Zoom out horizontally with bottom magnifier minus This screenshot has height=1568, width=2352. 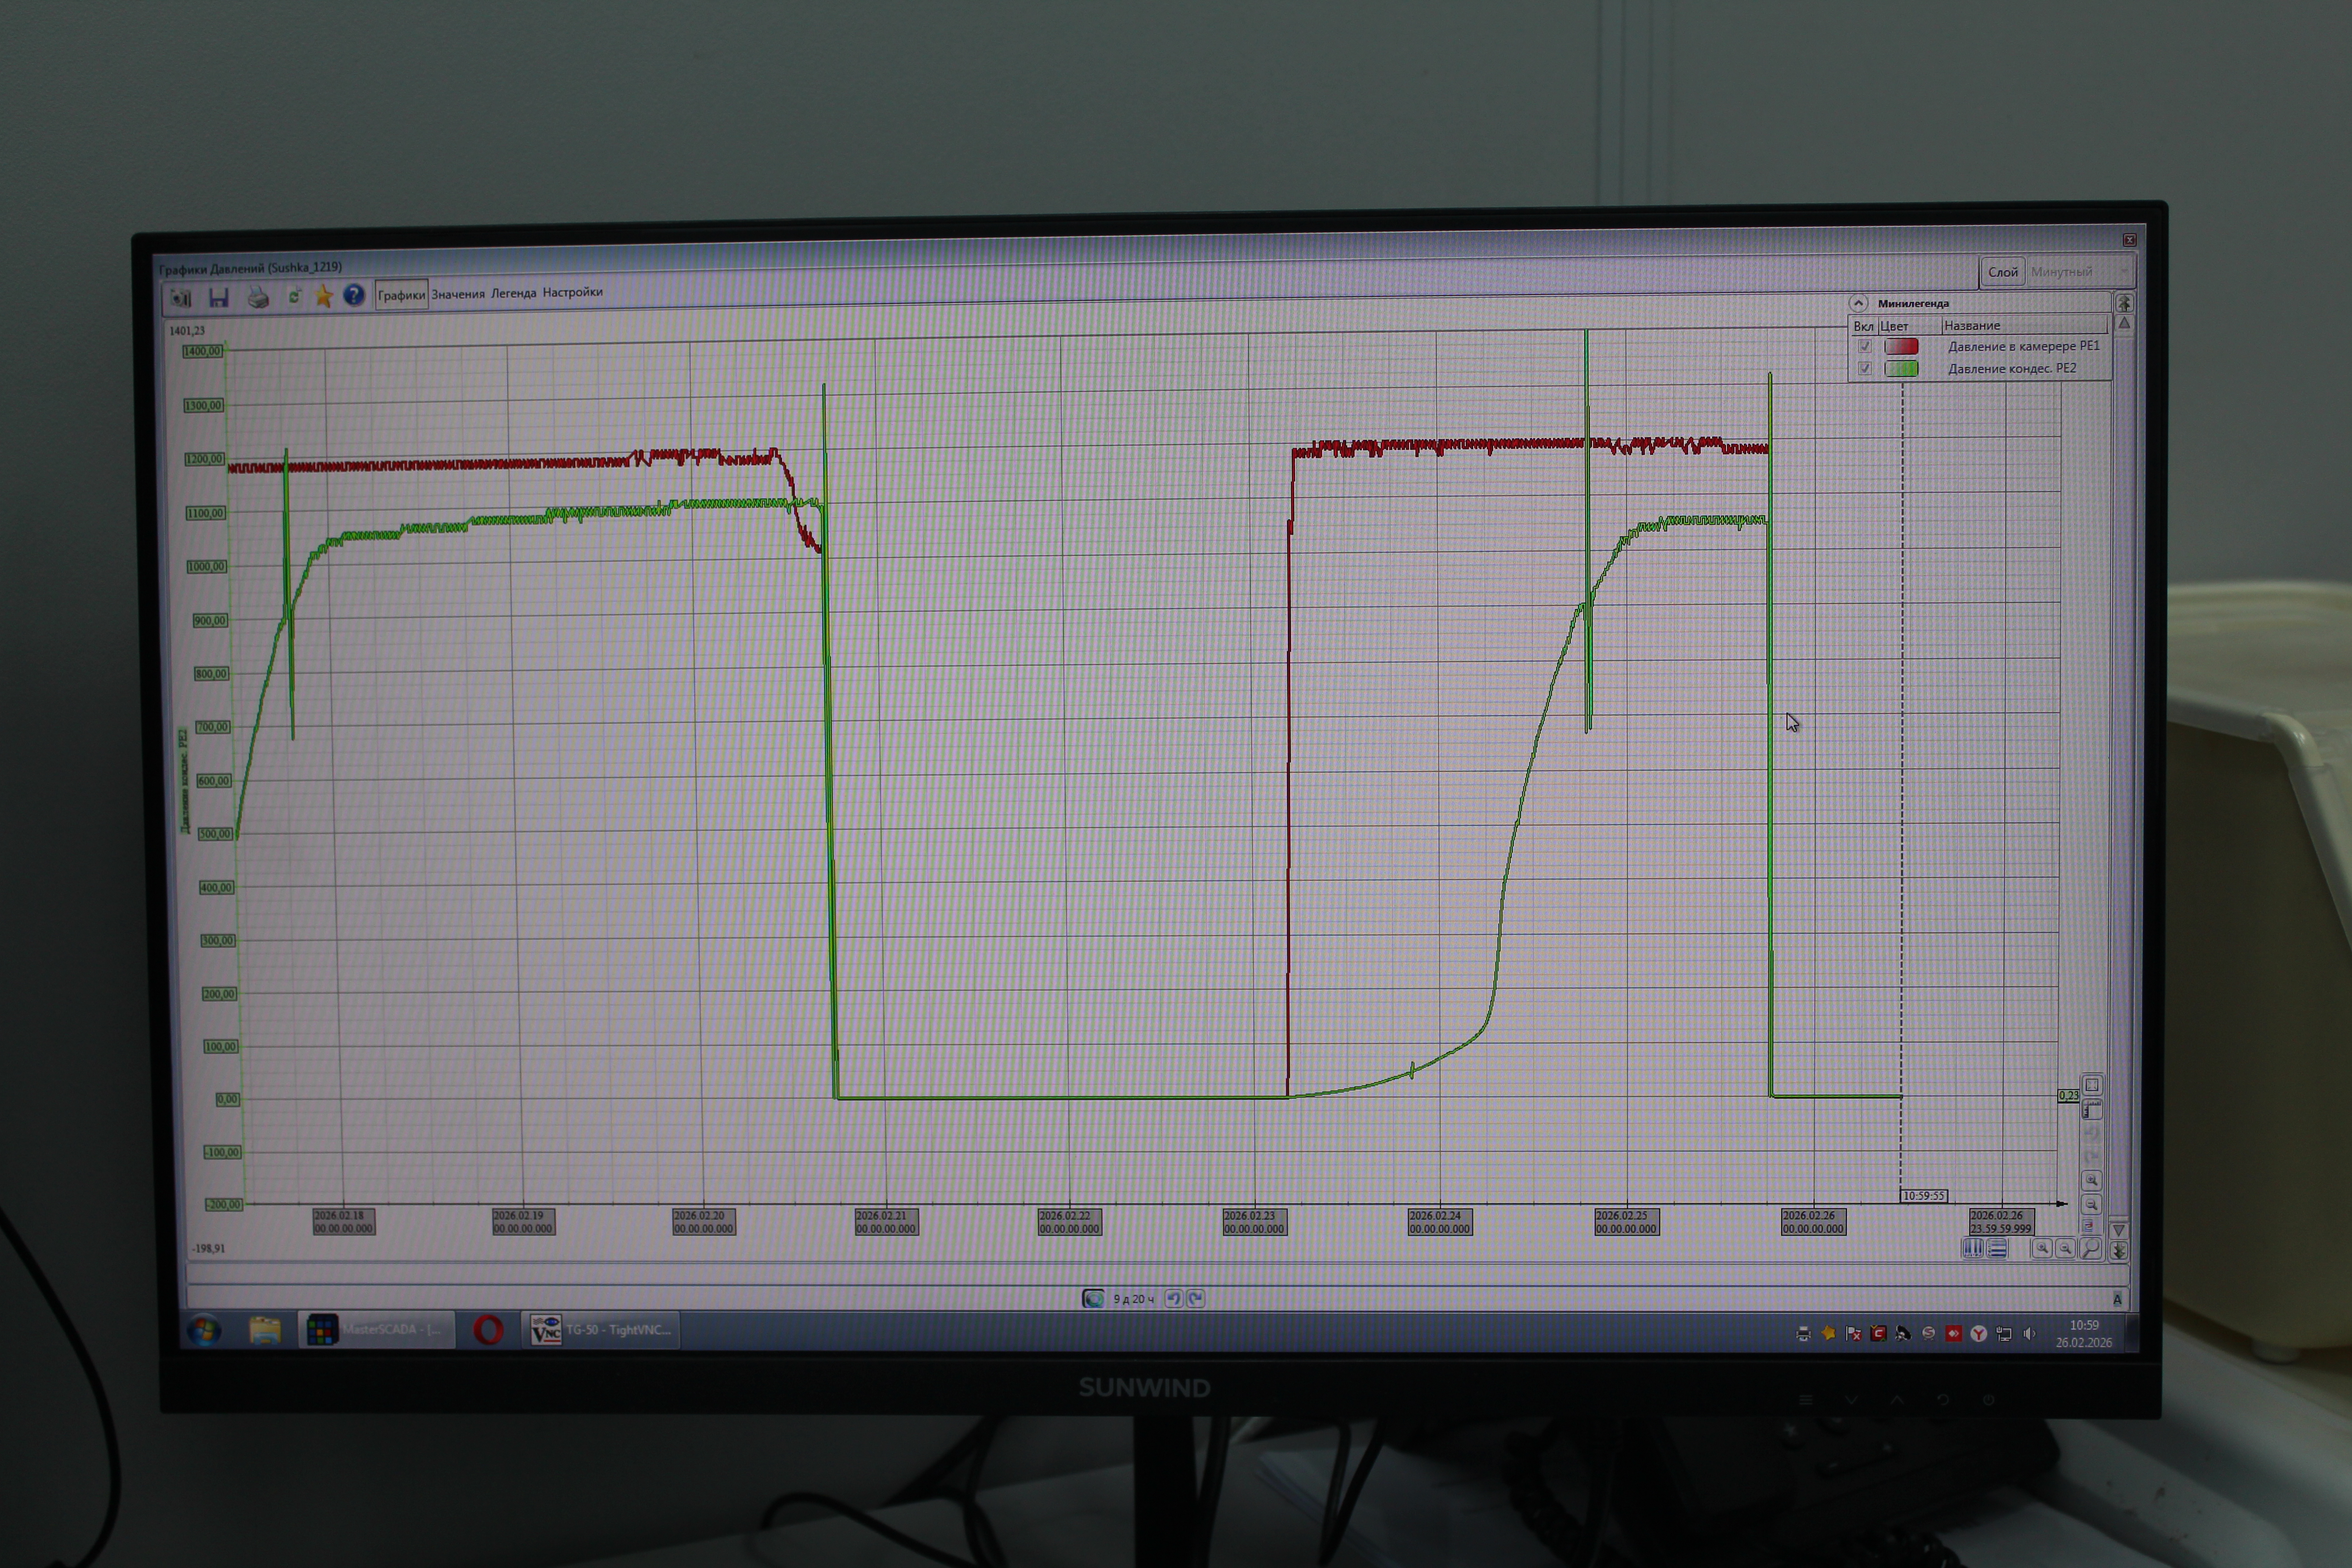point(2066,1248)
